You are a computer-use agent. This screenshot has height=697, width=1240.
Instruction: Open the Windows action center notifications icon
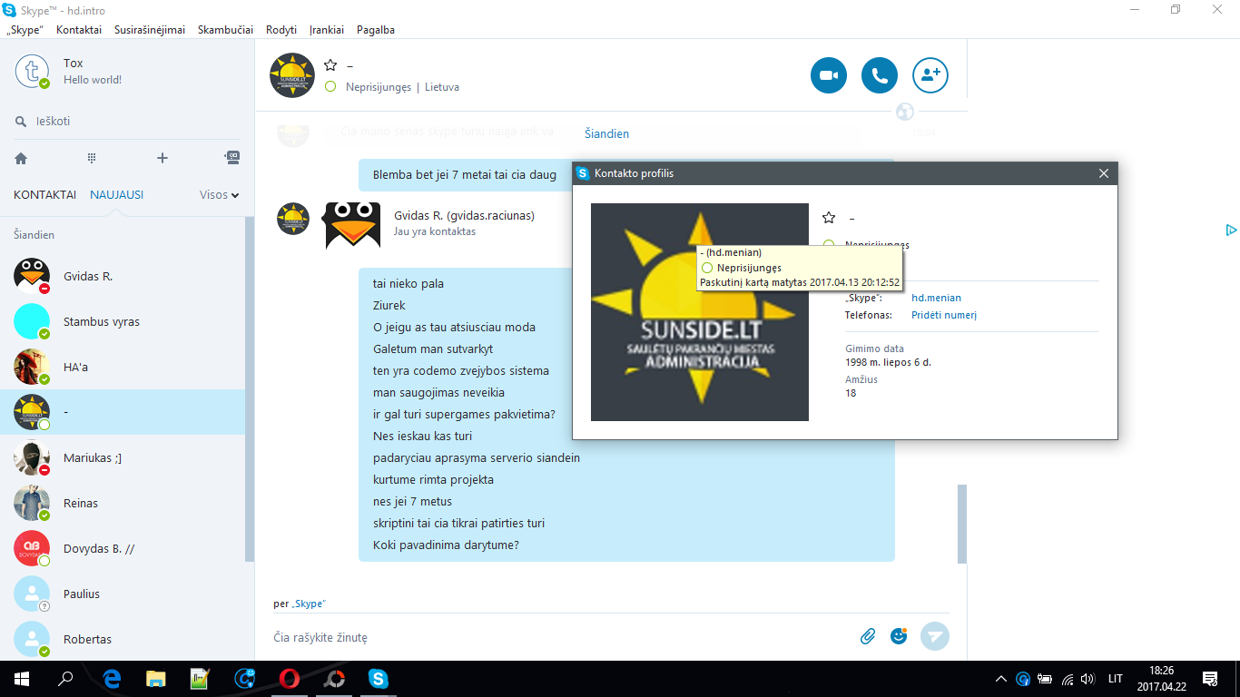[x=1210, y=679]
